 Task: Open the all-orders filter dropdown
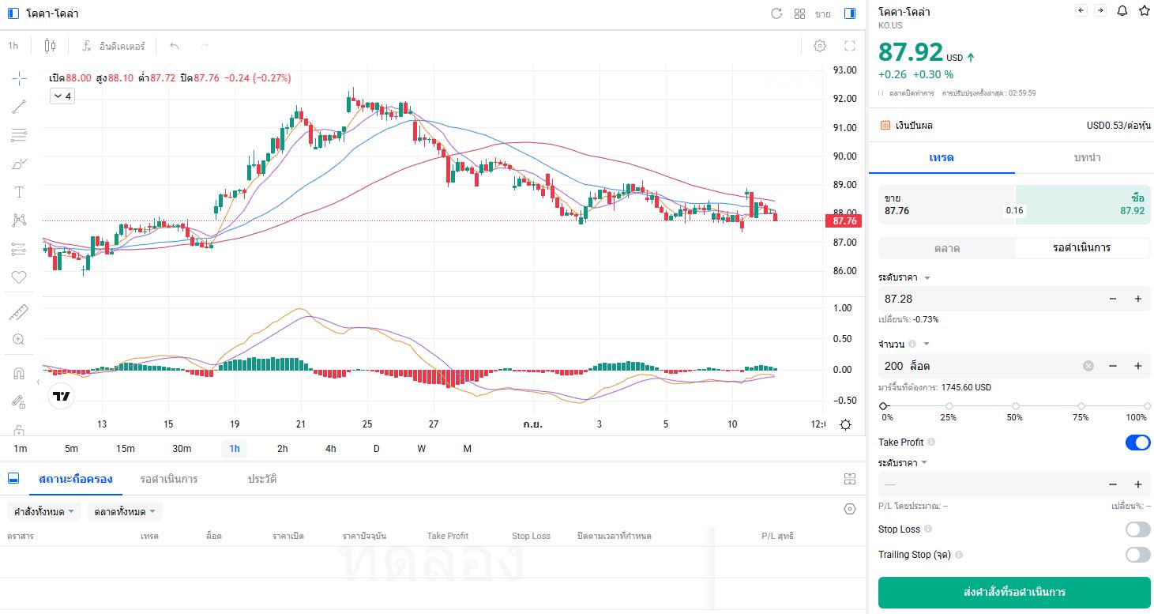(44, 512)
